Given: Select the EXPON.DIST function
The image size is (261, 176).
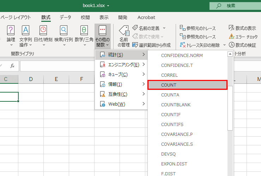Looking at the screenshot, I should tap(187, 164).
